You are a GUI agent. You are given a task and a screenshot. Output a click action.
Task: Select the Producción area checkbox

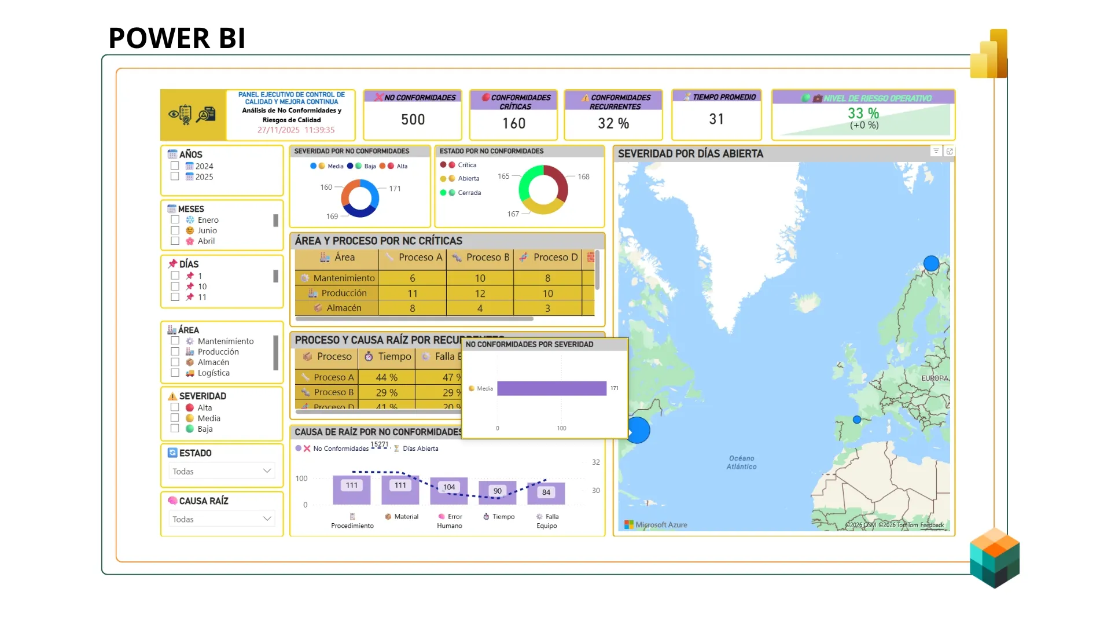(175, 351)
